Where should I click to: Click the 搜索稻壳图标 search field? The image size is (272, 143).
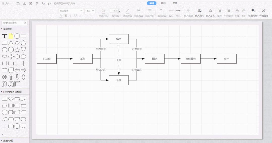pos(14,23)
